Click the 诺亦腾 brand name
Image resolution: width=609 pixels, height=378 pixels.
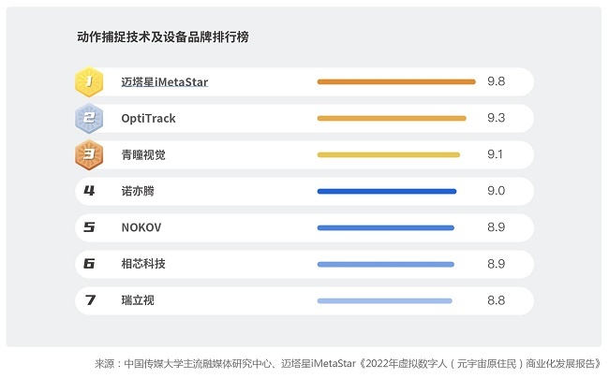tap(138, 191)
